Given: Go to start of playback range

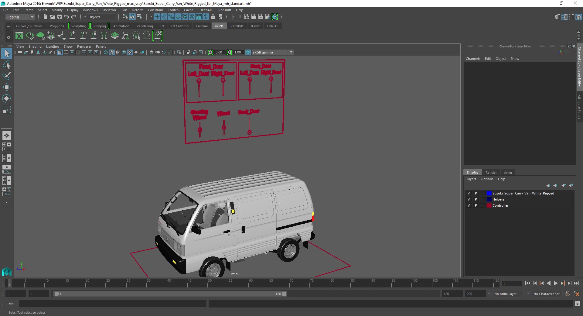Looking at the screenshot, I should (x=527, y=283).
